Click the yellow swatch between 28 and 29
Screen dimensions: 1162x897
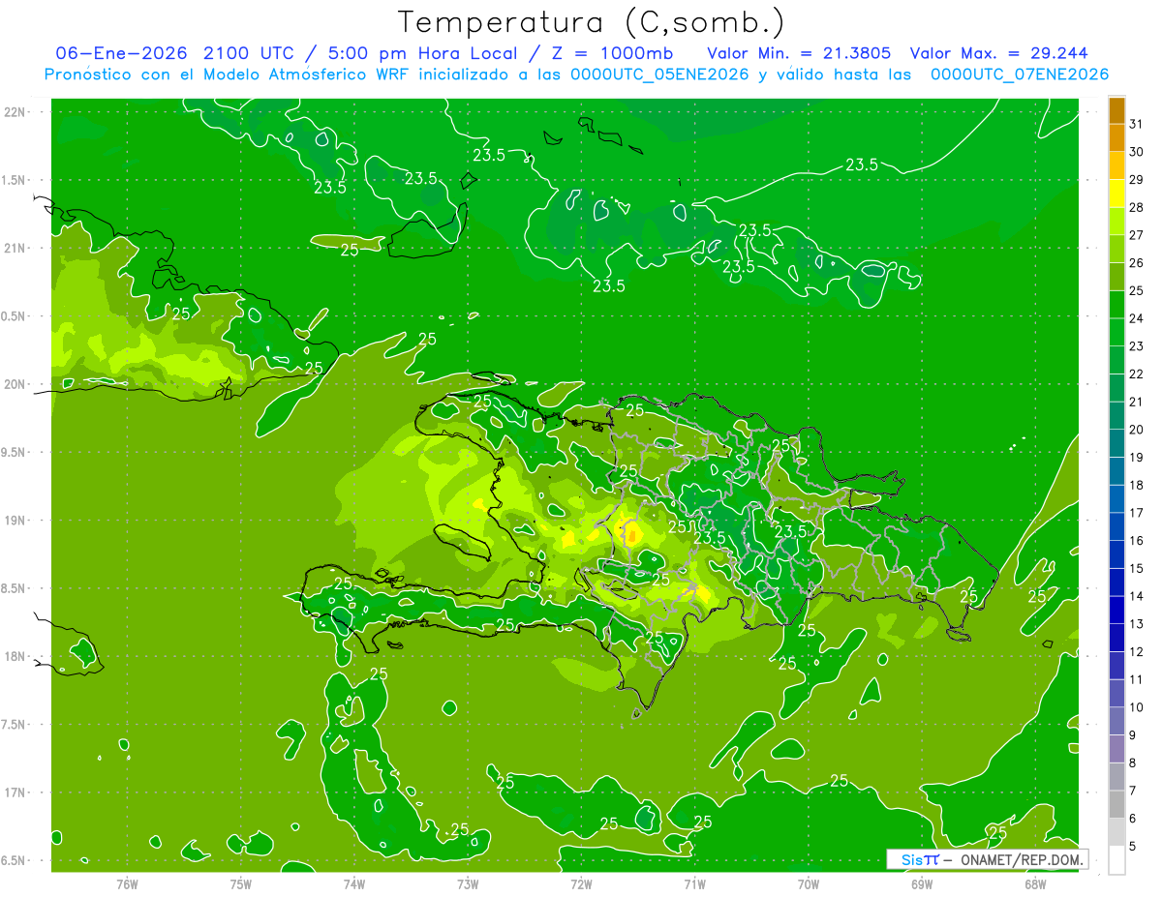(x=1116, y=194)
